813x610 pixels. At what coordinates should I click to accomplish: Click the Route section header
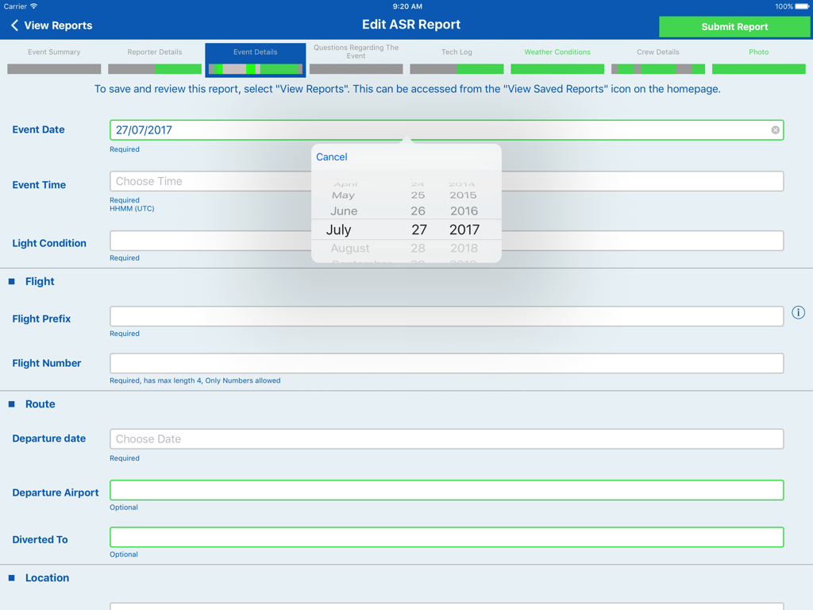point(40,404)
